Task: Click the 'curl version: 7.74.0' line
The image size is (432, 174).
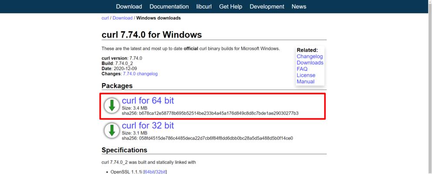Action: coord(122,58)
